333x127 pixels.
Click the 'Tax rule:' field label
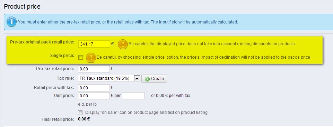pyautogui.click(x=65, y=78)
